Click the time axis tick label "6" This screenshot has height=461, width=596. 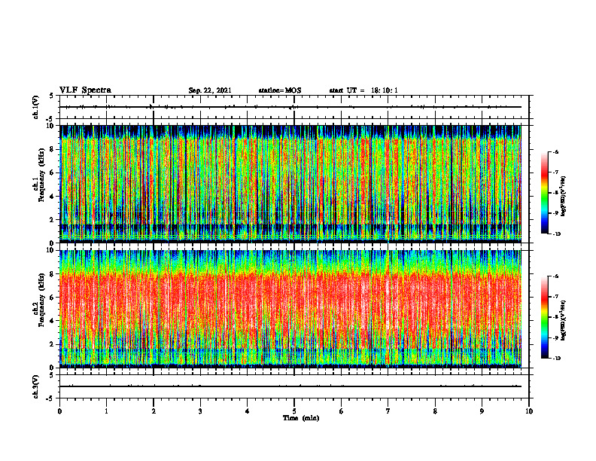tap(342, 411)
